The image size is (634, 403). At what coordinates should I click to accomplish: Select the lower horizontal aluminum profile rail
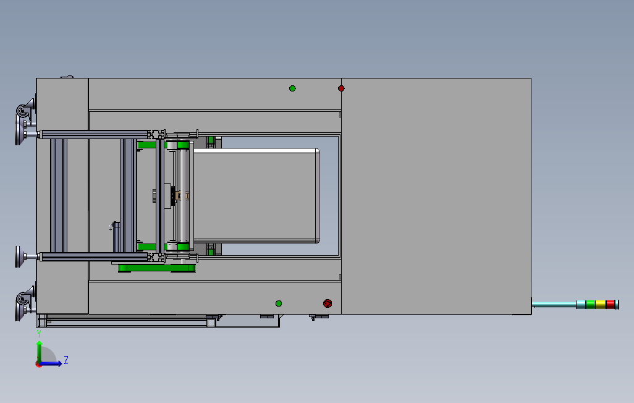[95, 257]
